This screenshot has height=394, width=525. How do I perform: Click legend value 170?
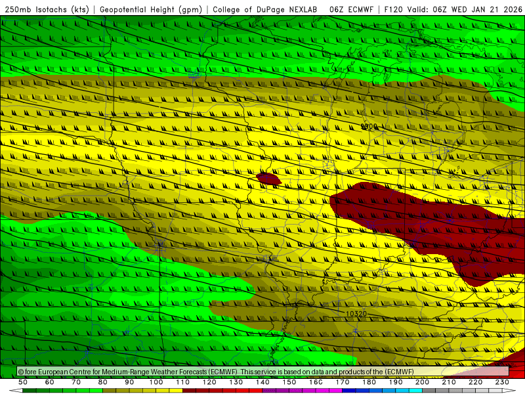pyautogui.click(x=343, y=382)
